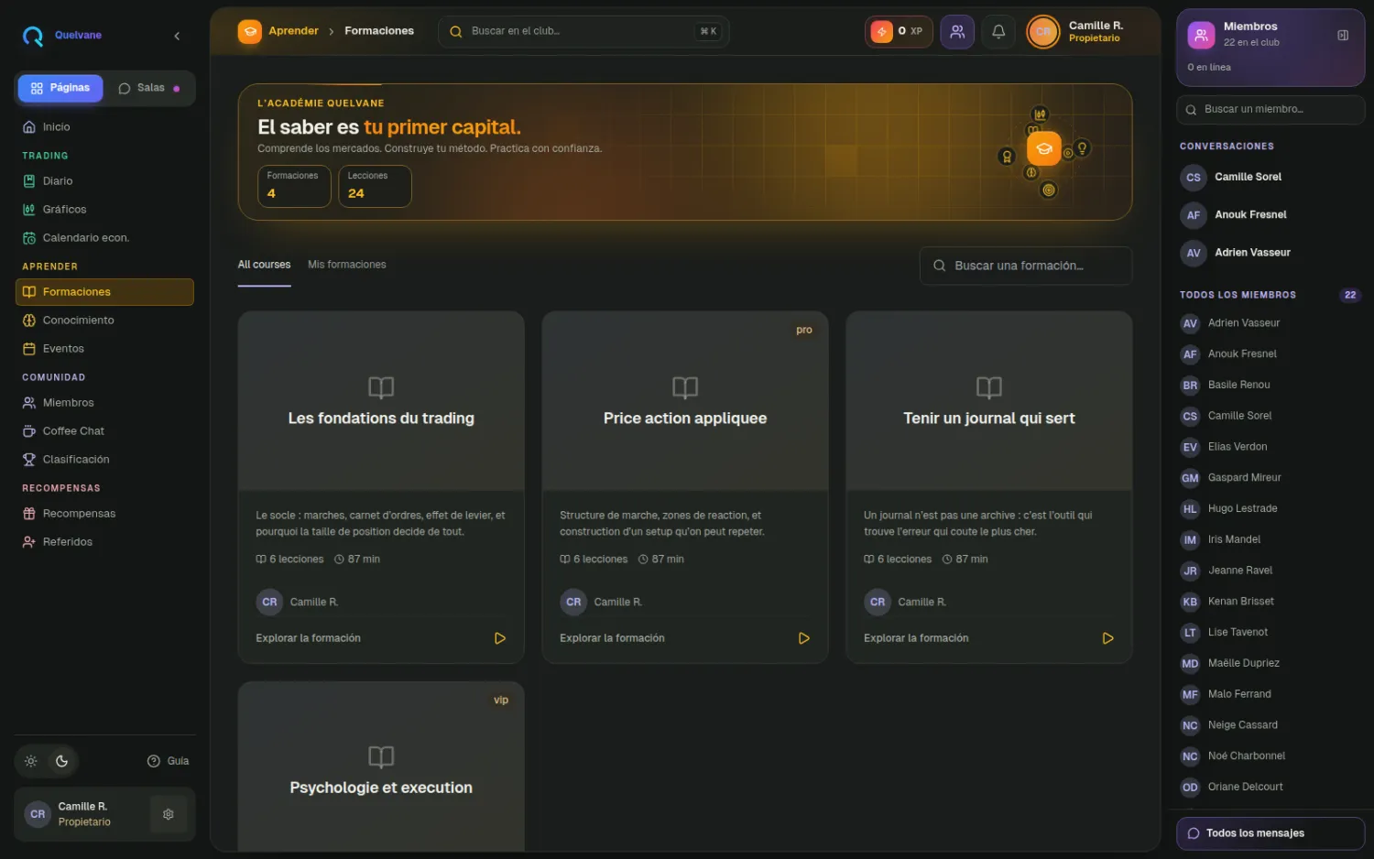
Task: Click the Recompensas gift icon
Action: click(29, 514)
